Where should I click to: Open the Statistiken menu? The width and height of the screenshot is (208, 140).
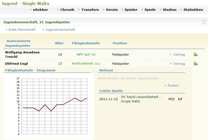pos(193,10)
